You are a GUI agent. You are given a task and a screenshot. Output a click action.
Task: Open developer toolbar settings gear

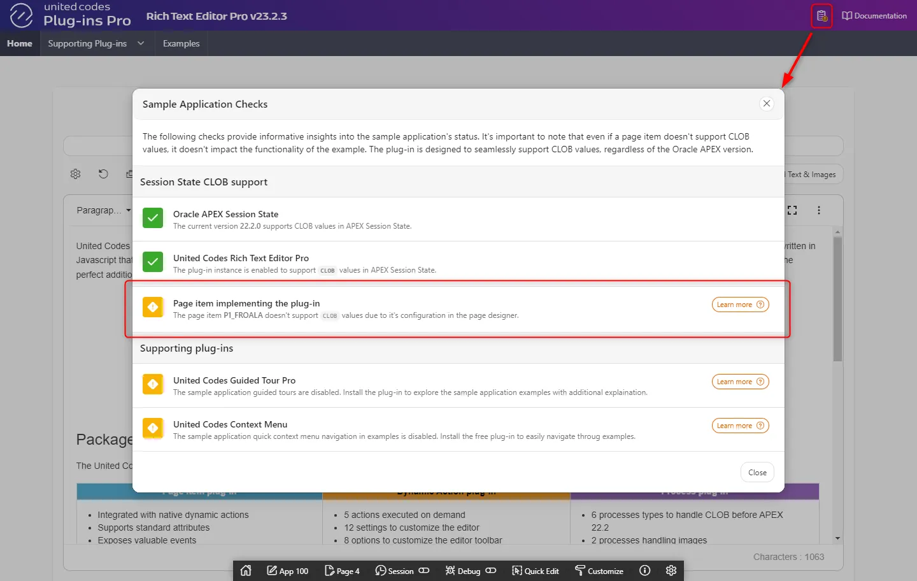pyautogui.click(x=671, y=571)
